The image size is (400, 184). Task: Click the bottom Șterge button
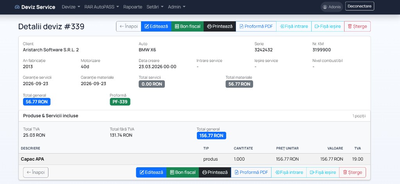(x=353, y=172)
